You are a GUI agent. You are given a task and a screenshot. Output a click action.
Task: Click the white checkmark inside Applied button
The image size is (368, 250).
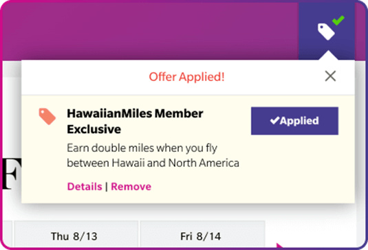[x=274, y=120]
